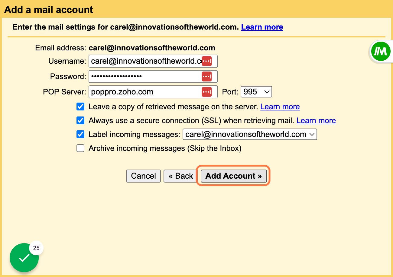The height and width of the screenshot is (277, 393).
Task: Click the password manager icon in Password field
Action: (x=207, y=76)
